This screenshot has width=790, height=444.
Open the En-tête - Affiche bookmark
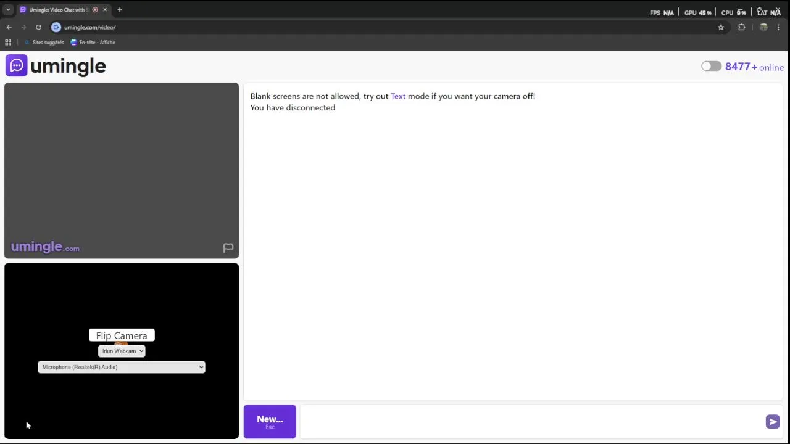(x=93, y=43)
